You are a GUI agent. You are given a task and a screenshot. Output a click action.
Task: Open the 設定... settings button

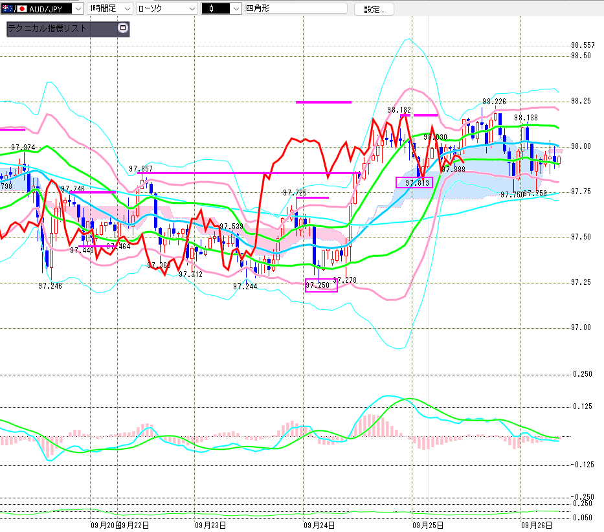click(x=374, y=9)
